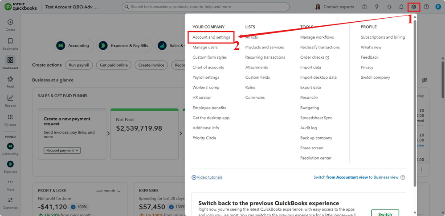Open Payroll settings
The height and width of the screenshot is (216, 445).
coord(206,77)
